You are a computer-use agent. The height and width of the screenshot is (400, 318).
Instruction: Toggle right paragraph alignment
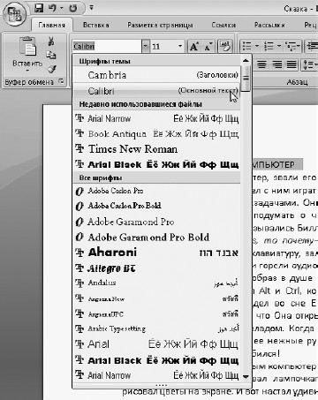click(x=276, y=64)
